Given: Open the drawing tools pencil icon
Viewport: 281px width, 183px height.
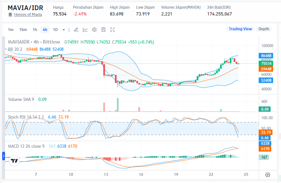Looking at the screenshot, I should tap(76, 30).
